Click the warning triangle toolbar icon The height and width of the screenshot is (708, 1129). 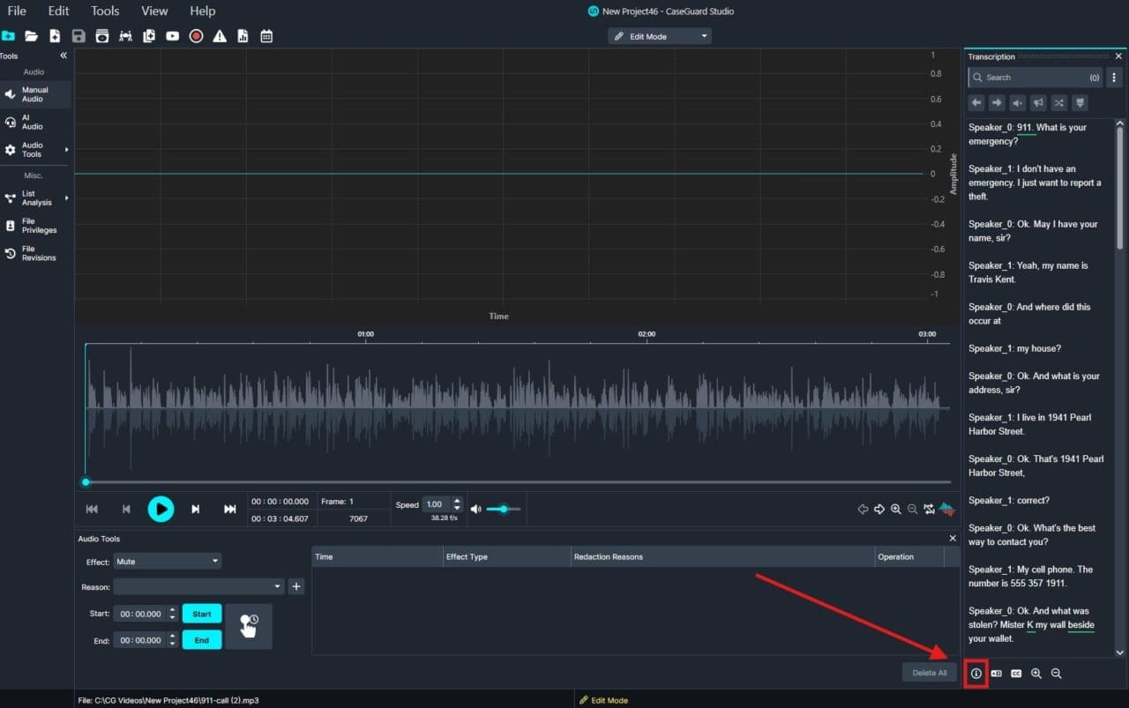point(220,36)
